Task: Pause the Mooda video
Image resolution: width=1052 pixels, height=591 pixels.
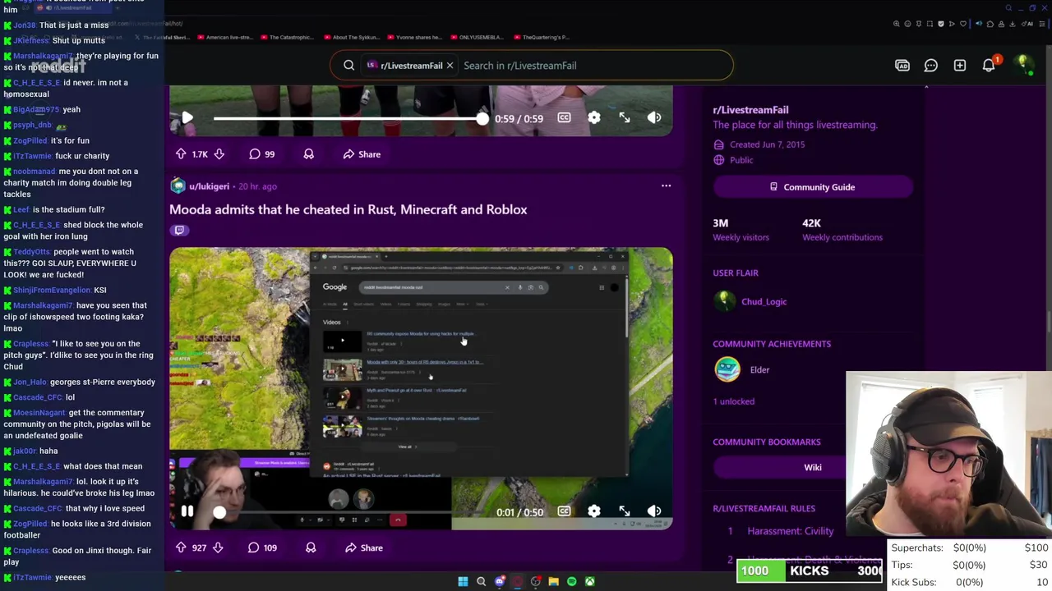Action: [187, 512]
